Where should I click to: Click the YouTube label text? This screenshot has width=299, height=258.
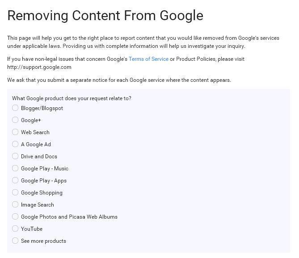pyautogui.click(x=32, y=229)
